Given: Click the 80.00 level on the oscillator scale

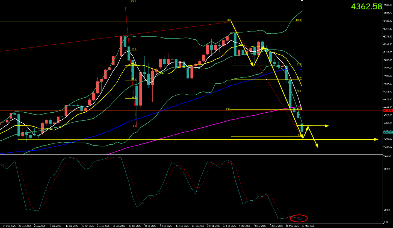Looking at the screenshot, I should (x=387, y=169).
